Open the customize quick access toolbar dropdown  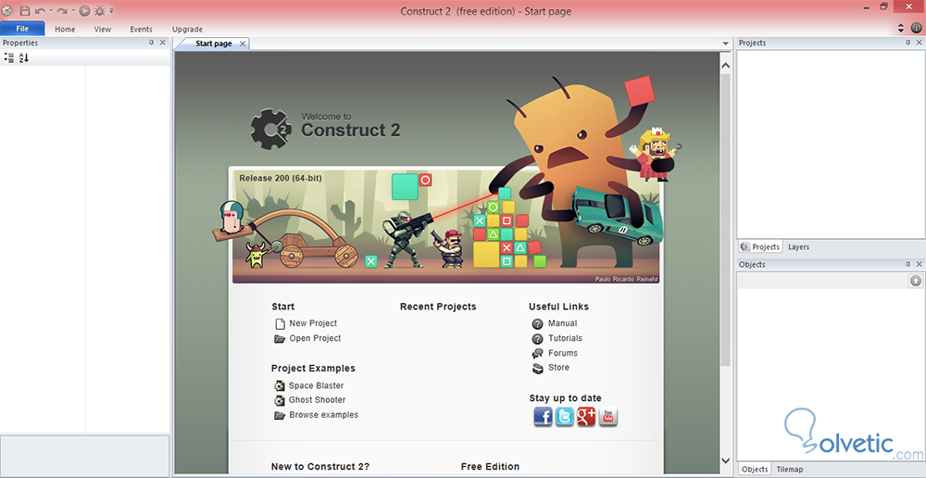[x=112, y=10]
